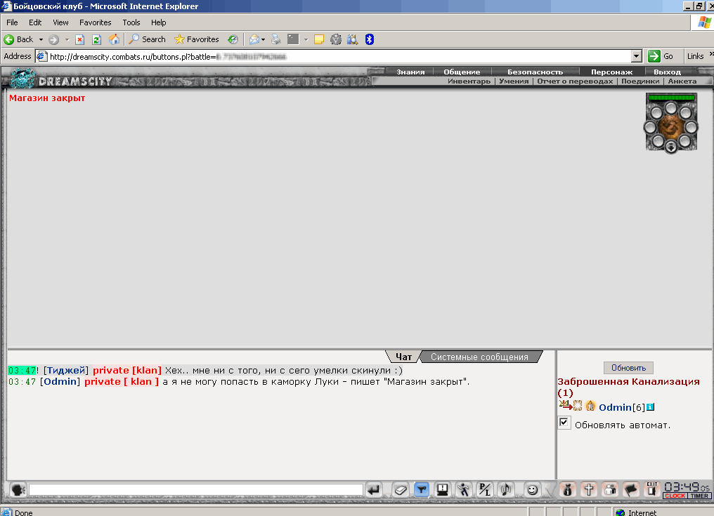Open the Address bar dropdown arrow
This screenshot has width=714, height=516.
pos(637,56)
